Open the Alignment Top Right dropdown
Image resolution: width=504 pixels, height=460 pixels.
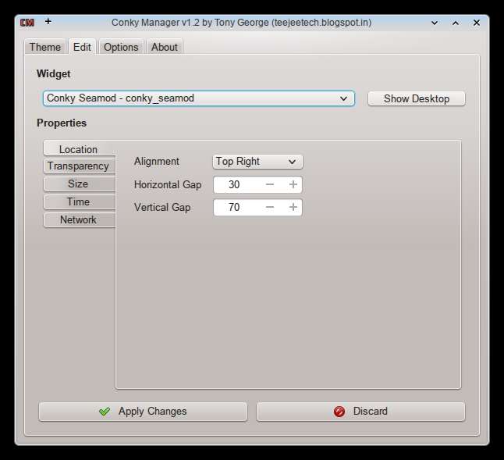pos(257,162)
